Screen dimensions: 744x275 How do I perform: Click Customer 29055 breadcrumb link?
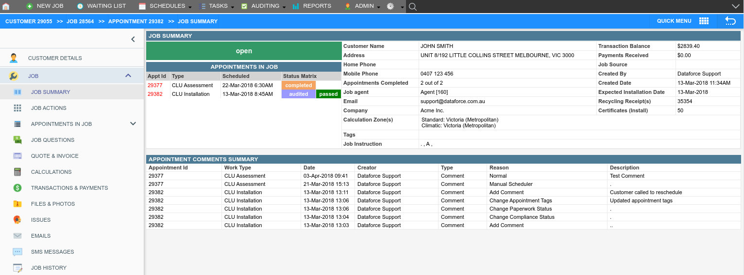click(x=27, y=21)
